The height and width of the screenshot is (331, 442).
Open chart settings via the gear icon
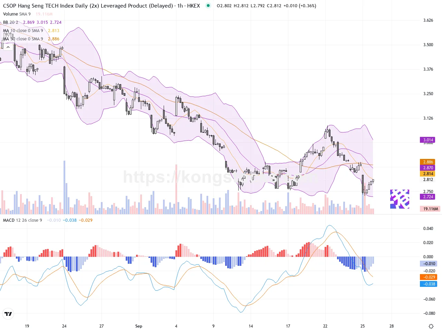[x=431, y=326]
